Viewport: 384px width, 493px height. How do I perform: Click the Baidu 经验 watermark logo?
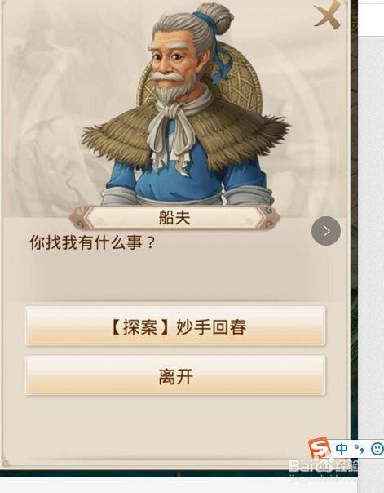[324, 465]
